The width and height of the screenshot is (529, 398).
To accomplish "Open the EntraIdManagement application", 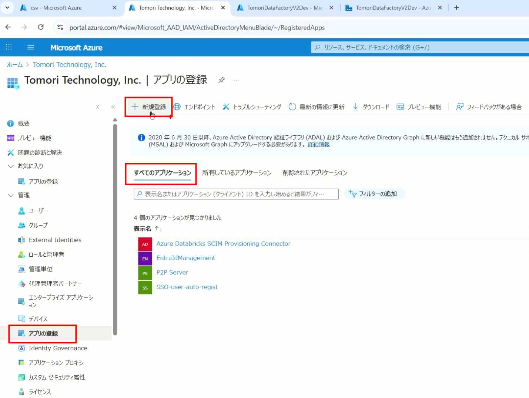I will tap(185, 258).
